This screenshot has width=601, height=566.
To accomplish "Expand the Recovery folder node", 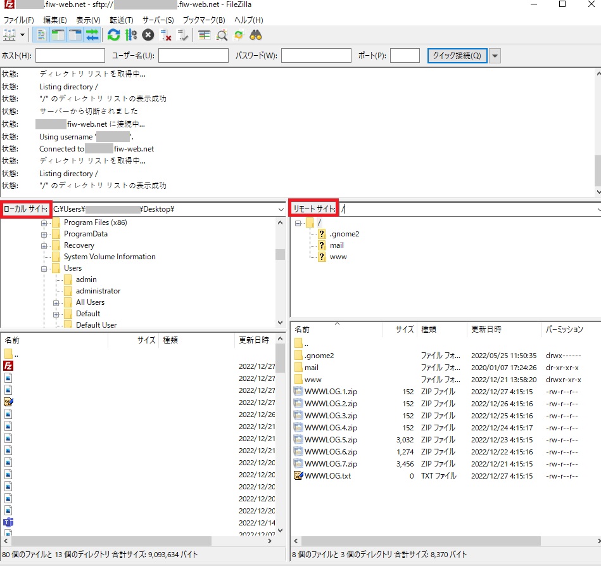I will [44, 247].
